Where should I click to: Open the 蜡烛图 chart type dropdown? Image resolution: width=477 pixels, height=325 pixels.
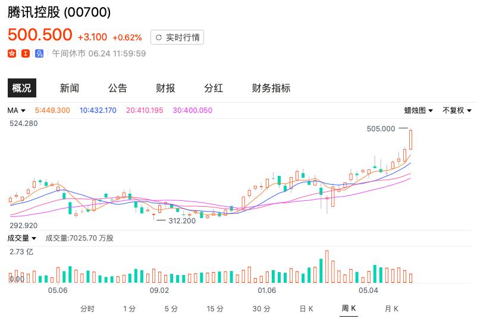tap(419, 111)
